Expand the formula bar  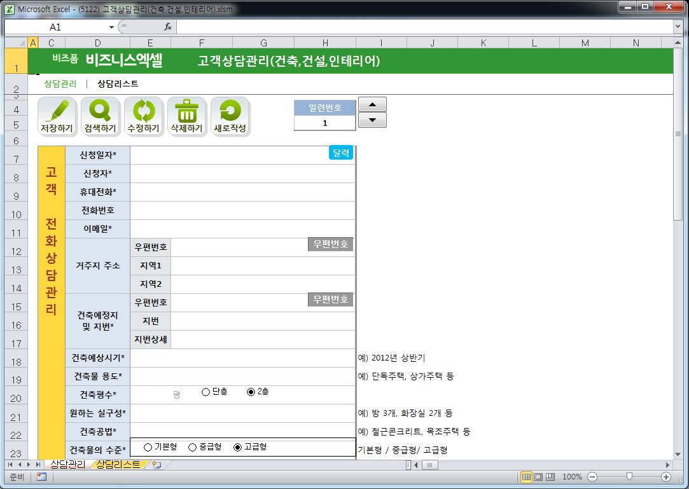click(678, 27)
